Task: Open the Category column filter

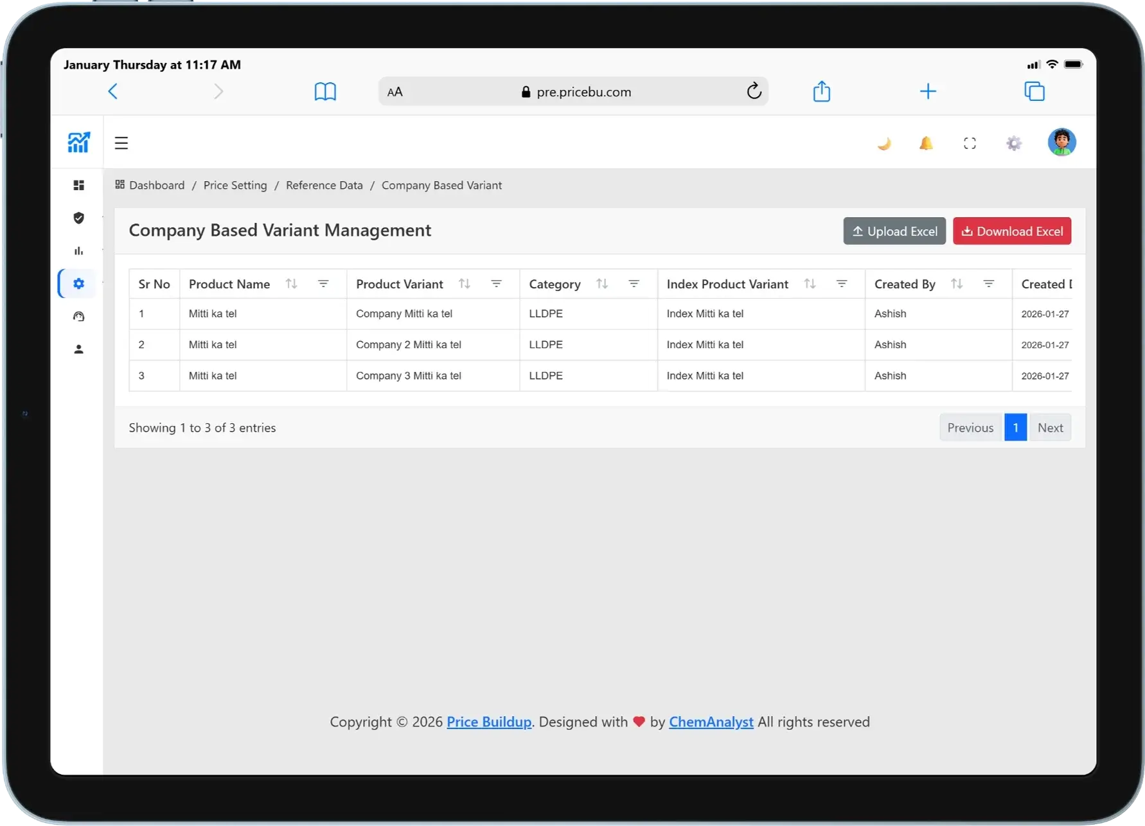Action: click(x=635, y=283)
